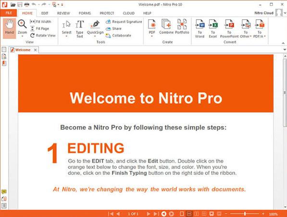Convert the document To Word
Viewport: 287px width, 217px height.
tap(200, 28)
